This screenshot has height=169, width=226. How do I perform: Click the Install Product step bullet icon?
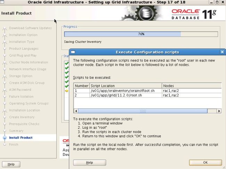pos(5,138)
